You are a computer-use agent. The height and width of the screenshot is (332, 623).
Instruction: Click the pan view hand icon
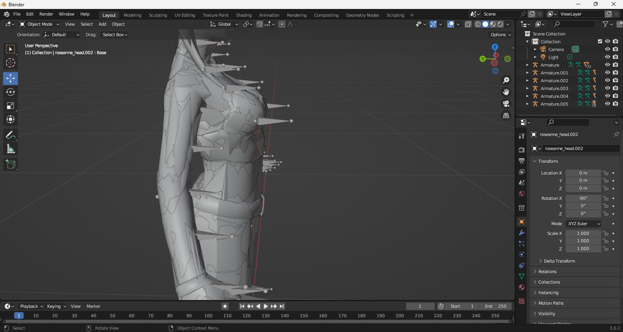pos(506,92)
